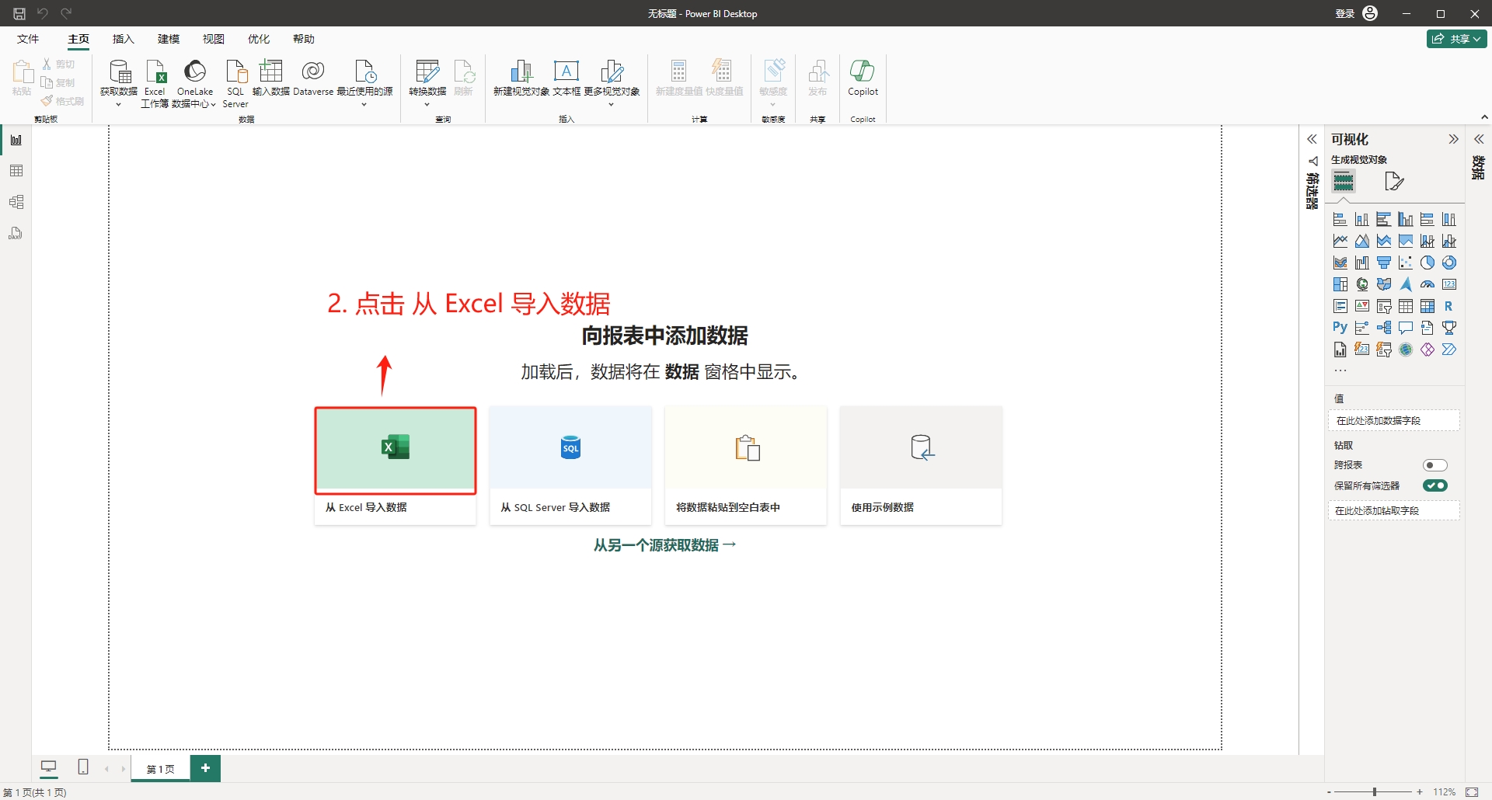Viewport: 1492px width, 800px height.
Task: Open the 优化 (Optimize) ribbon tab
Action: pyautogui.click(x=259, y=39)
